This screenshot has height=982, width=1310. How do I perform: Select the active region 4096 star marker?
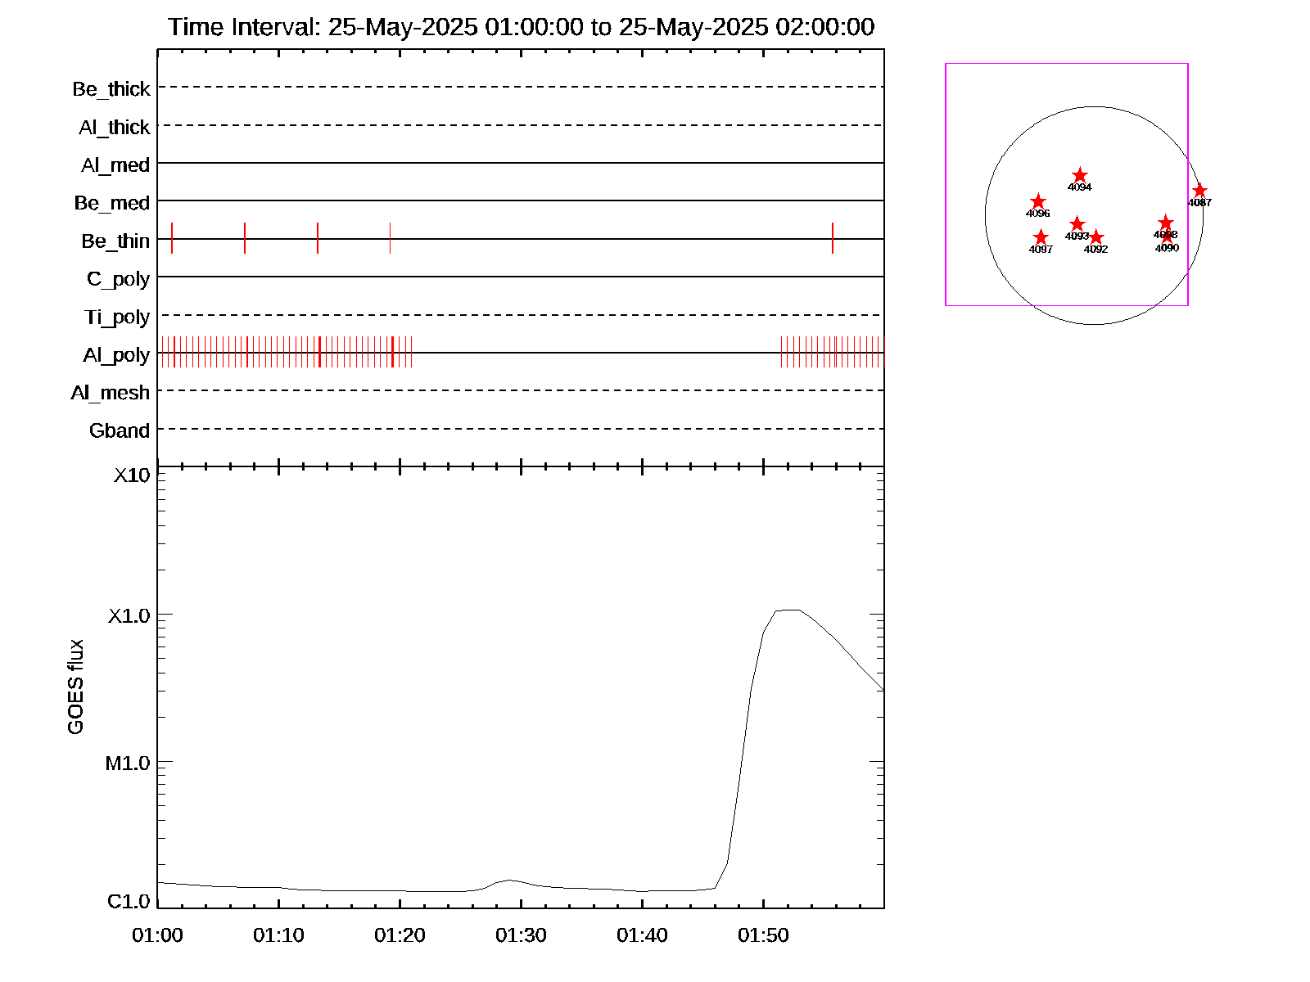(x=1037, y=202)
